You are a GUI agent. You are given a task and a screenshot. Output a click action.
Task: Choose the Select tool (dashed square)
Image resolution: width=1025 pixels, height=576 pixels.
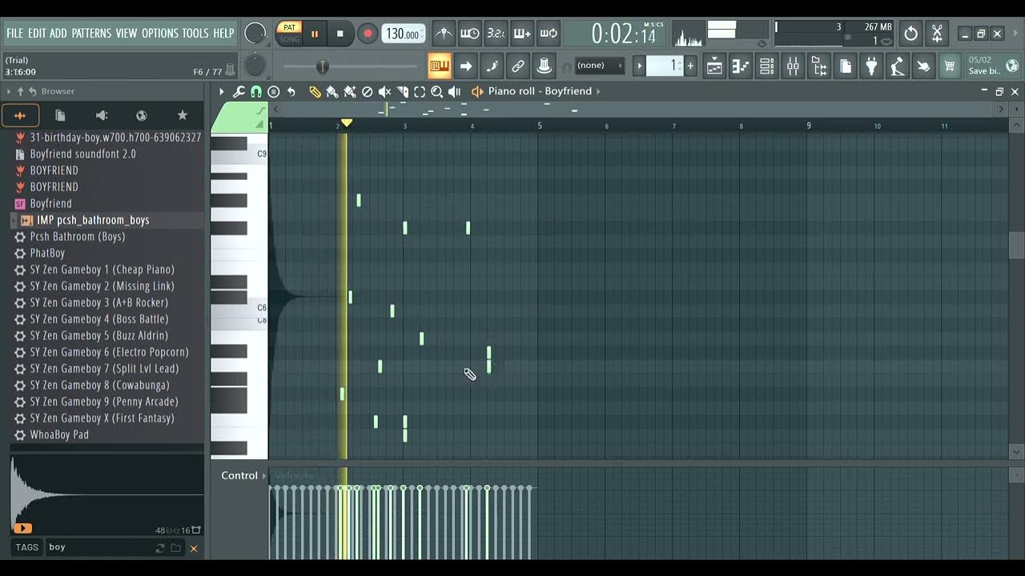420,92
